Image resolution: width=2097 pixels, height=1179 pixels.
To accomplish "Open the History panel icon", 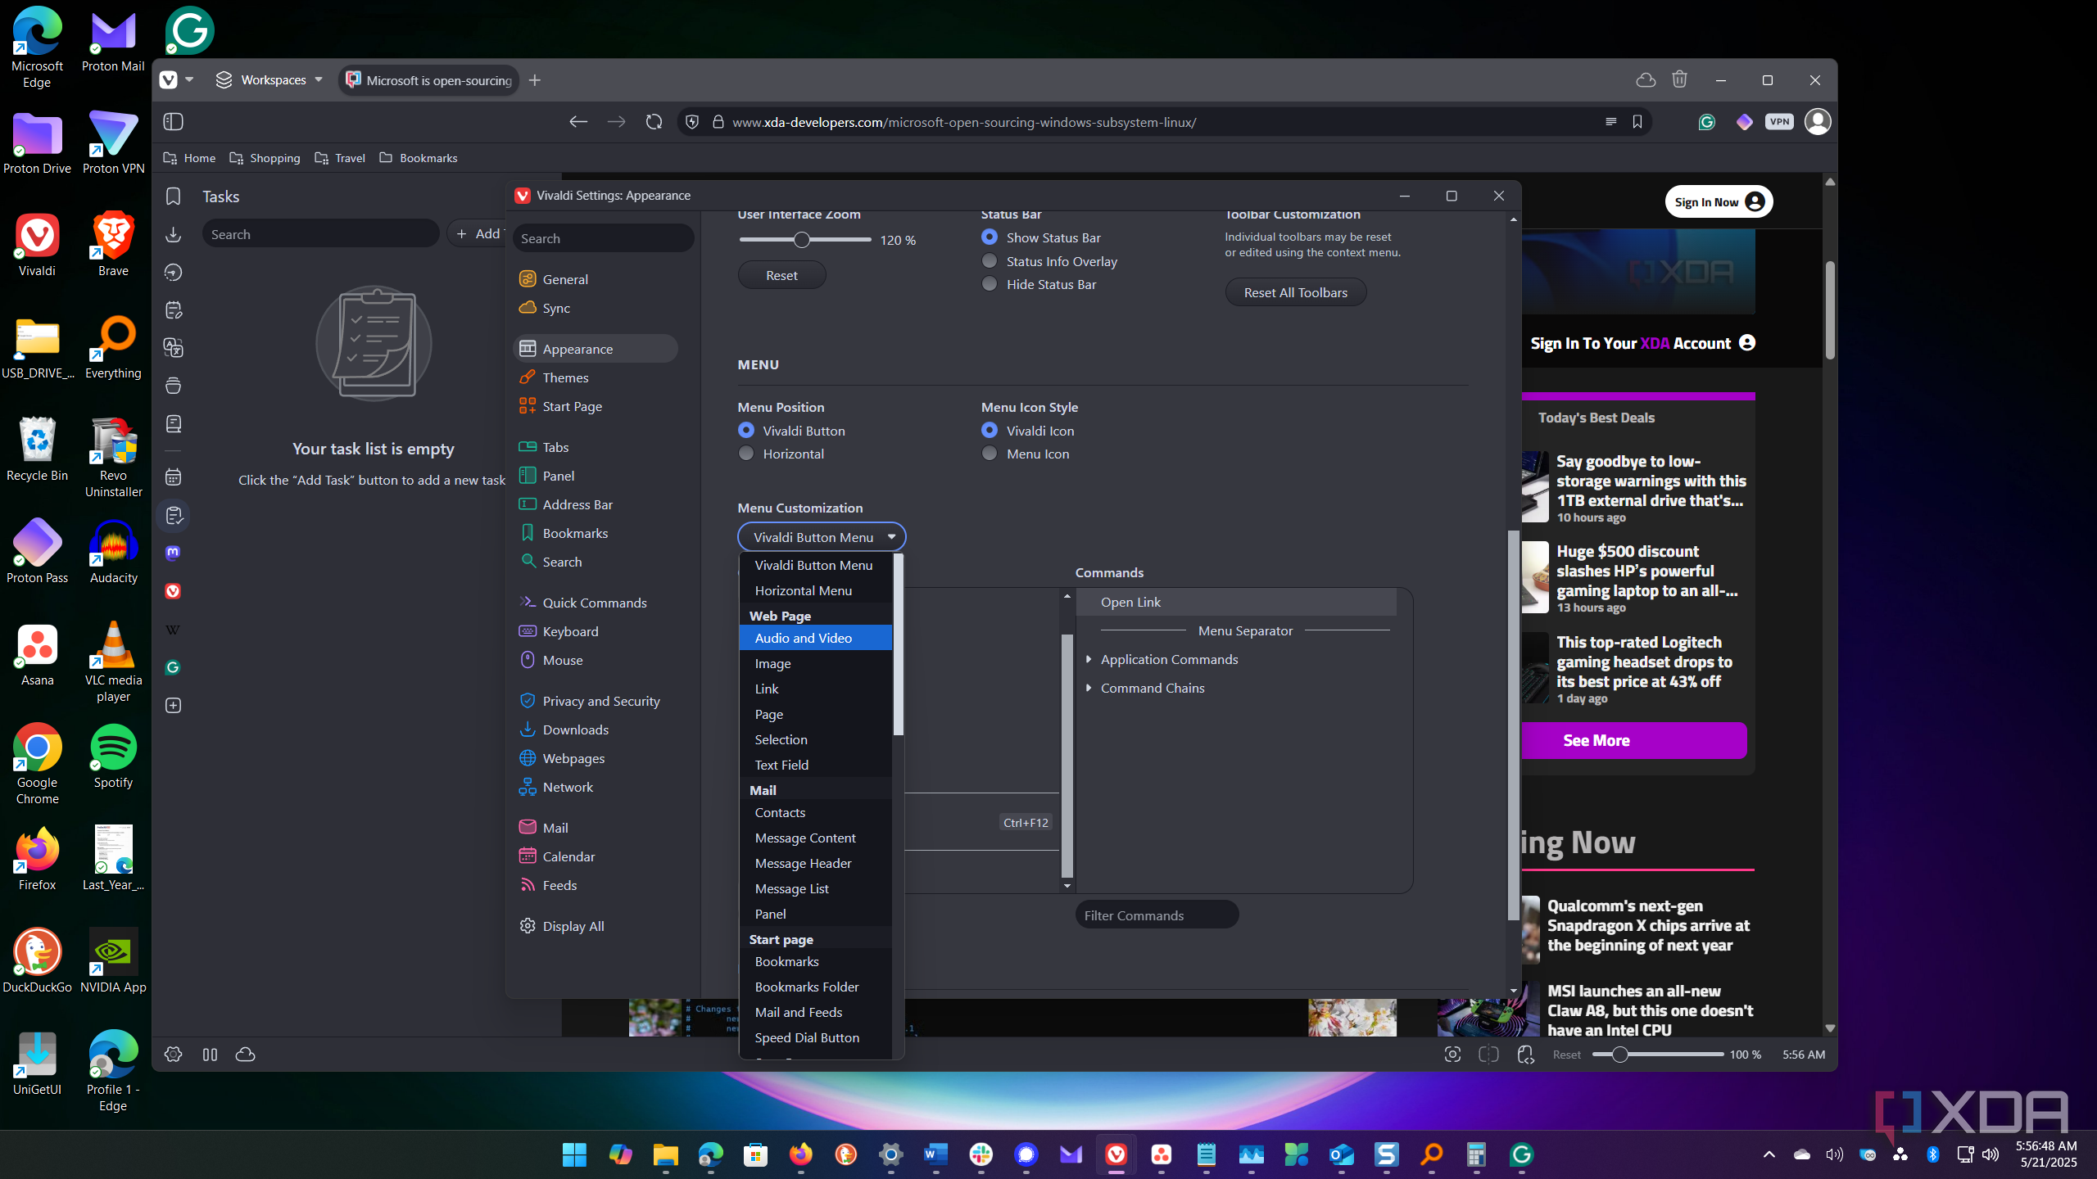I will (x=173, y=272).
